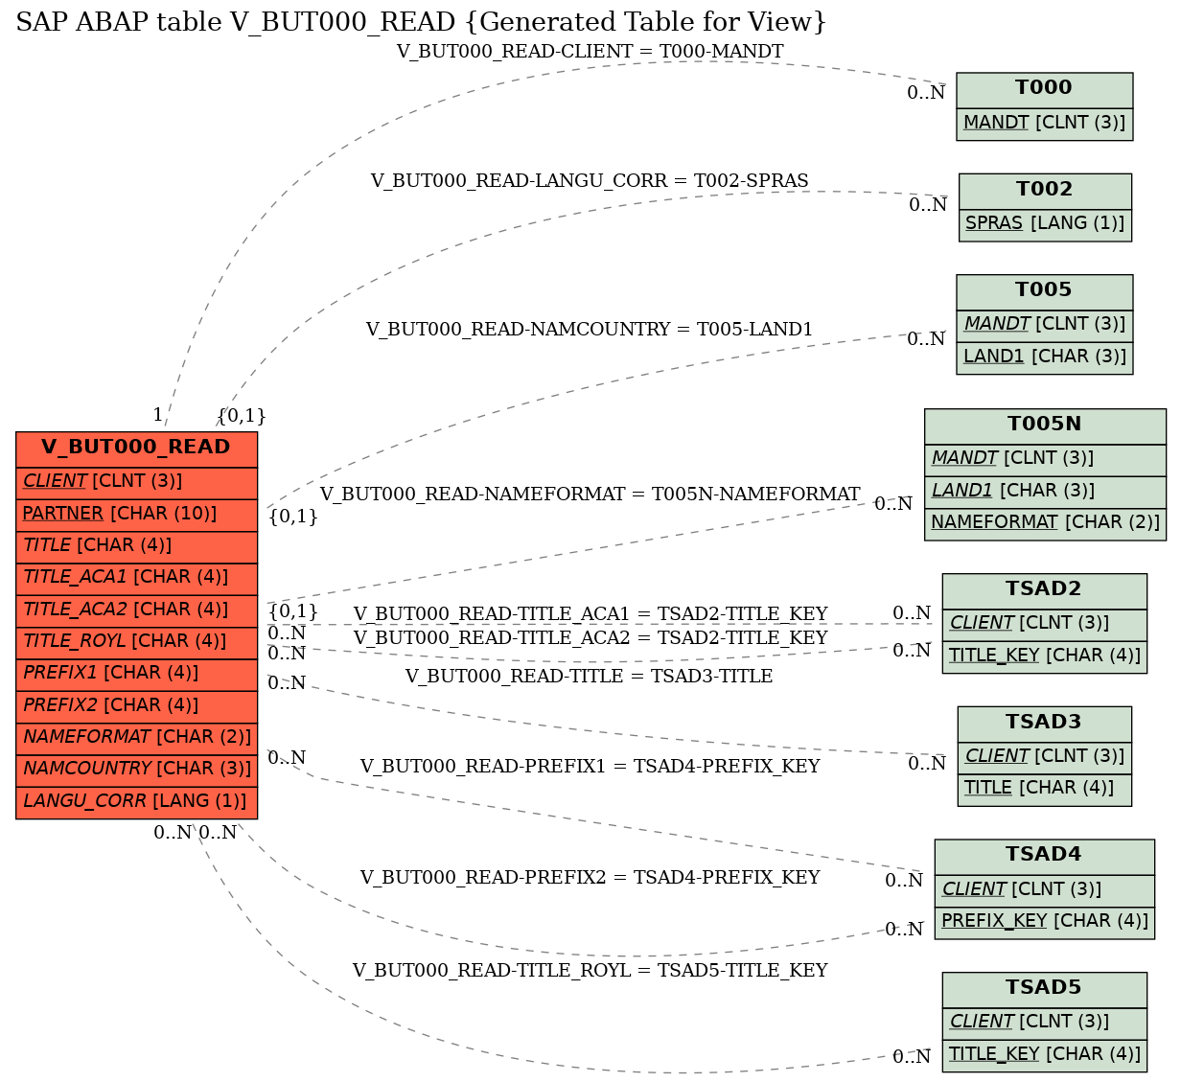Click the TITLE_ROYL [CHAR (4)] field

point(136,642)
